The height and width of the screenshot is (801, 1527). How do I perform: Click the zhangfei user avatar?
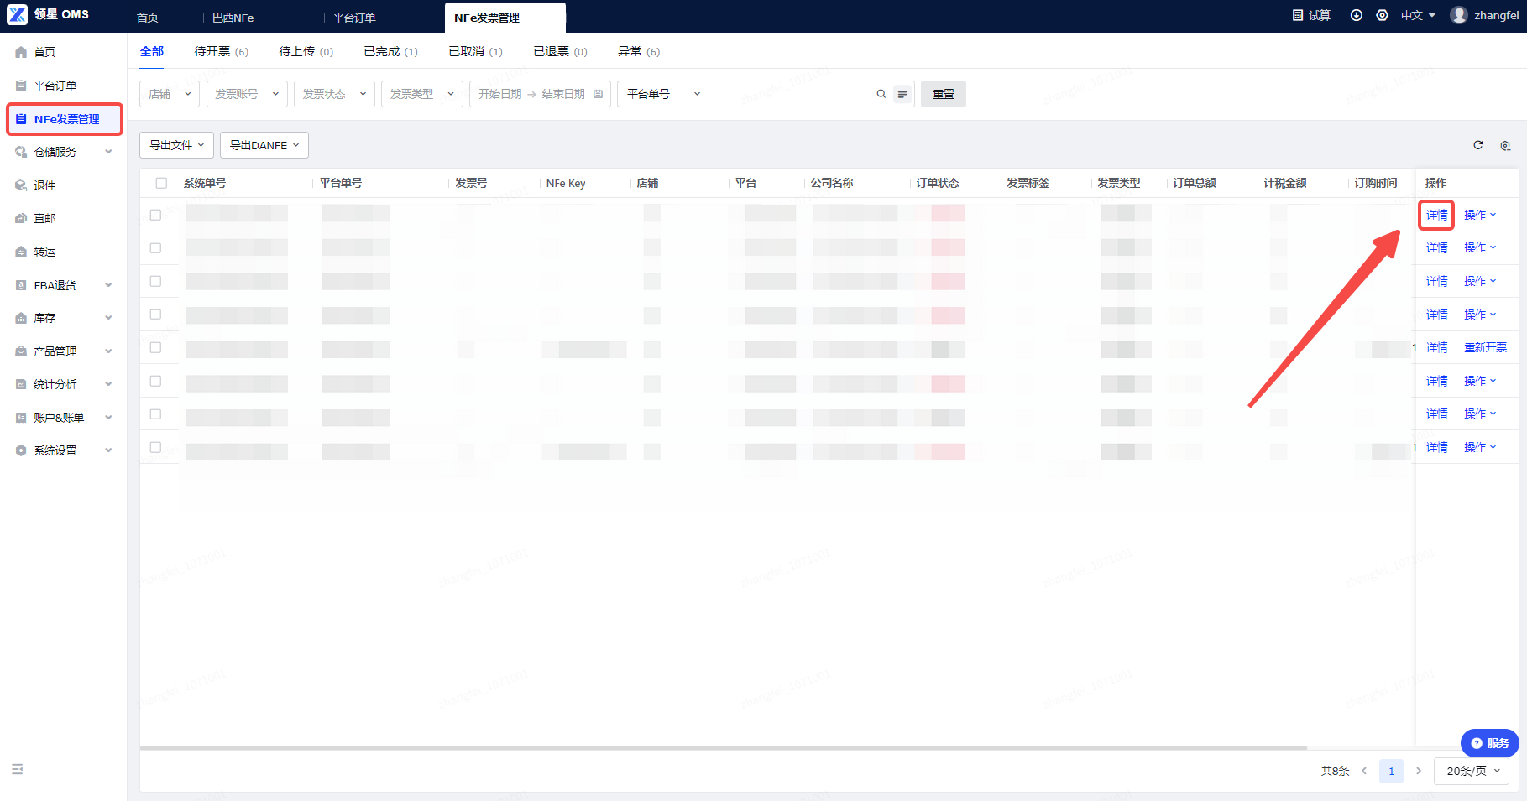click(1459, 15)
